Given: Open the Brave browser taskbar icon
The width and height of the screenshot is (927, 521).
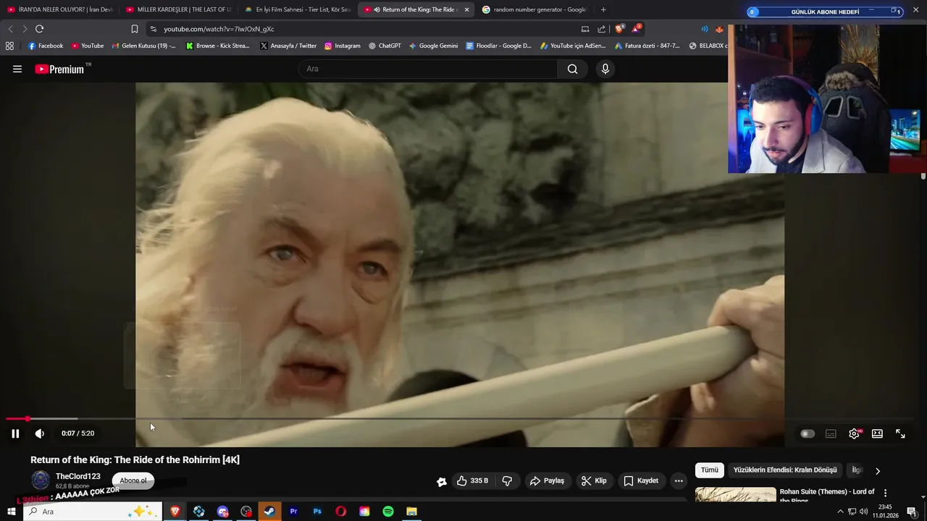Looking at the screenshot, I should [175, 512].
